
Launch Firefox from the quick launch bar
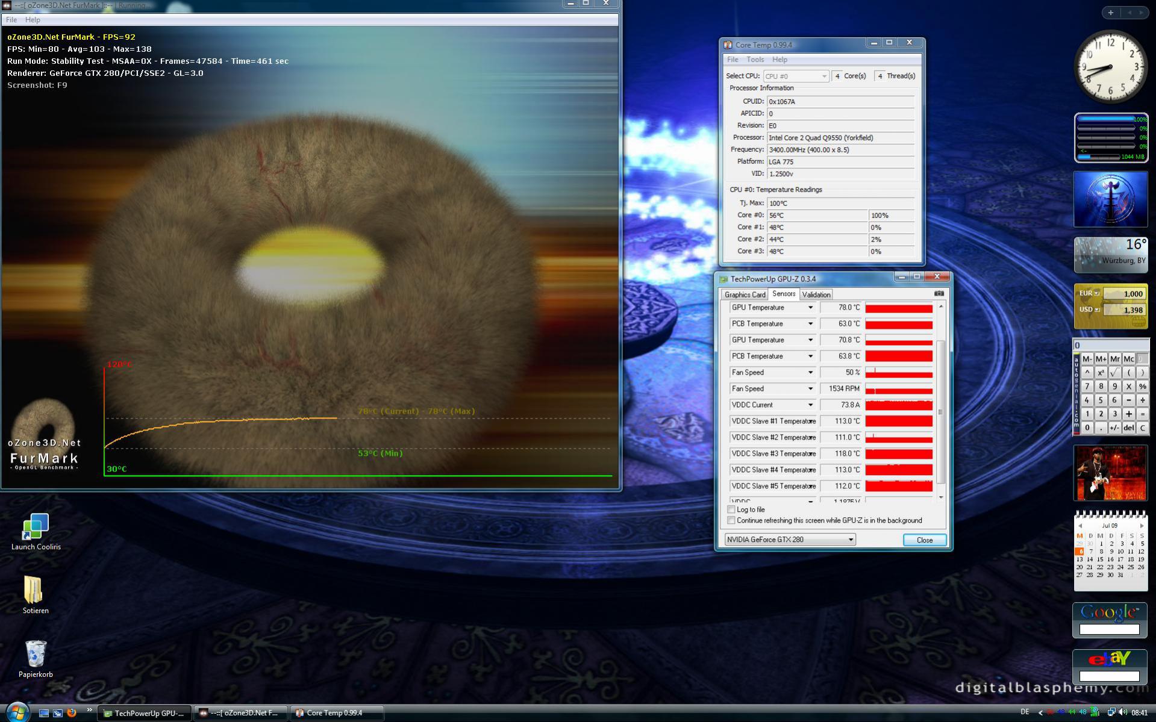click(x=72, y=712)
